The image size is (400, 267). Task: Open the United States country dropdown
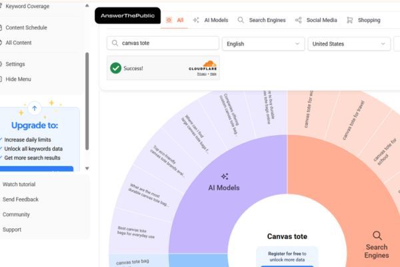[349, 44]
